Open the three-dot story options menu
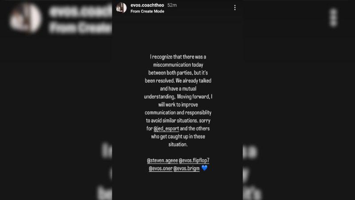This screenshot has width=355, height=200. tap(235, 8)
